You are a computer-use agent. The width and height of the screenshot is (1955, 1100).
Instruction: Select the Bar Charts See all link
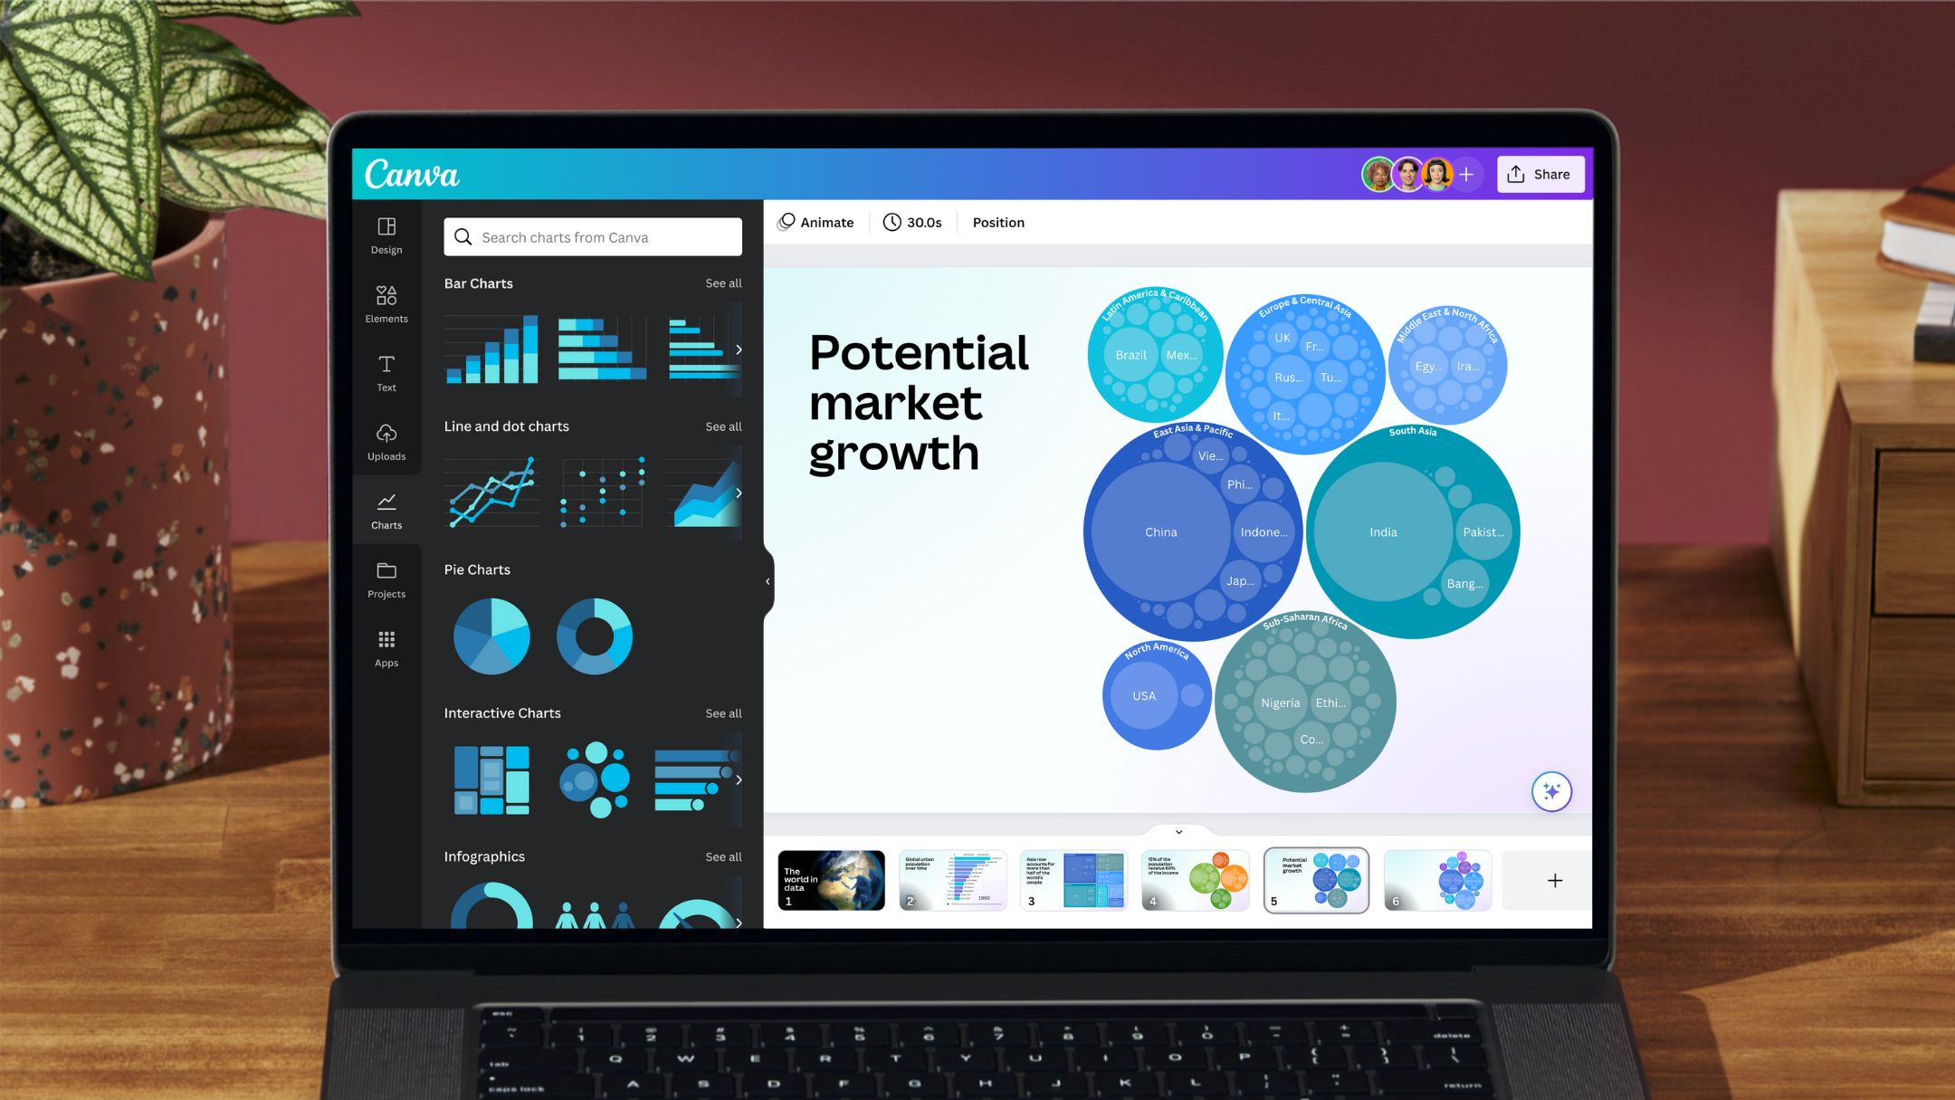pyautogui.click(x=724, y=282)
